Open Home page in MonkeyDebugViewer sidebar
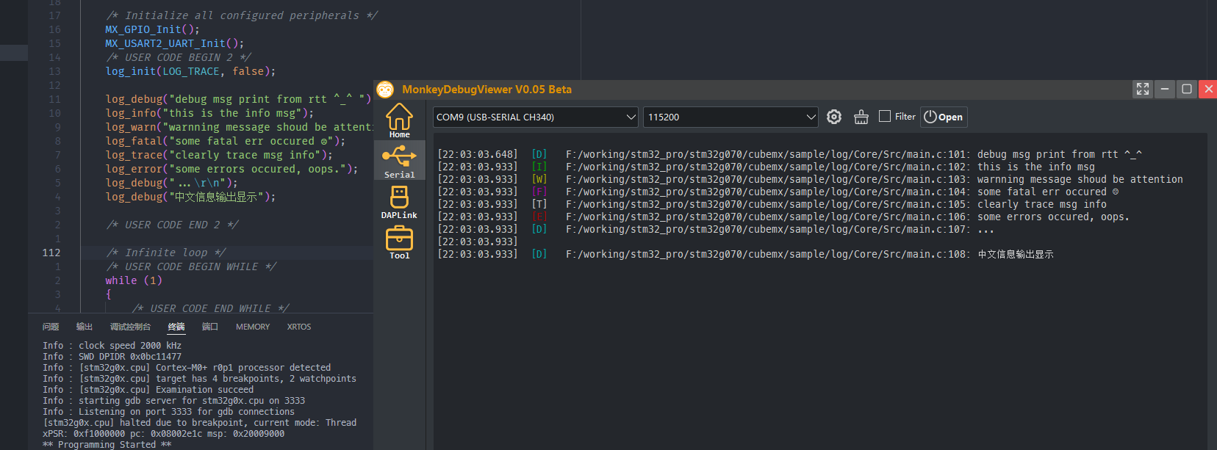Screen dimensions: 1217x450 pyautogui.click(x=399, y=120)
